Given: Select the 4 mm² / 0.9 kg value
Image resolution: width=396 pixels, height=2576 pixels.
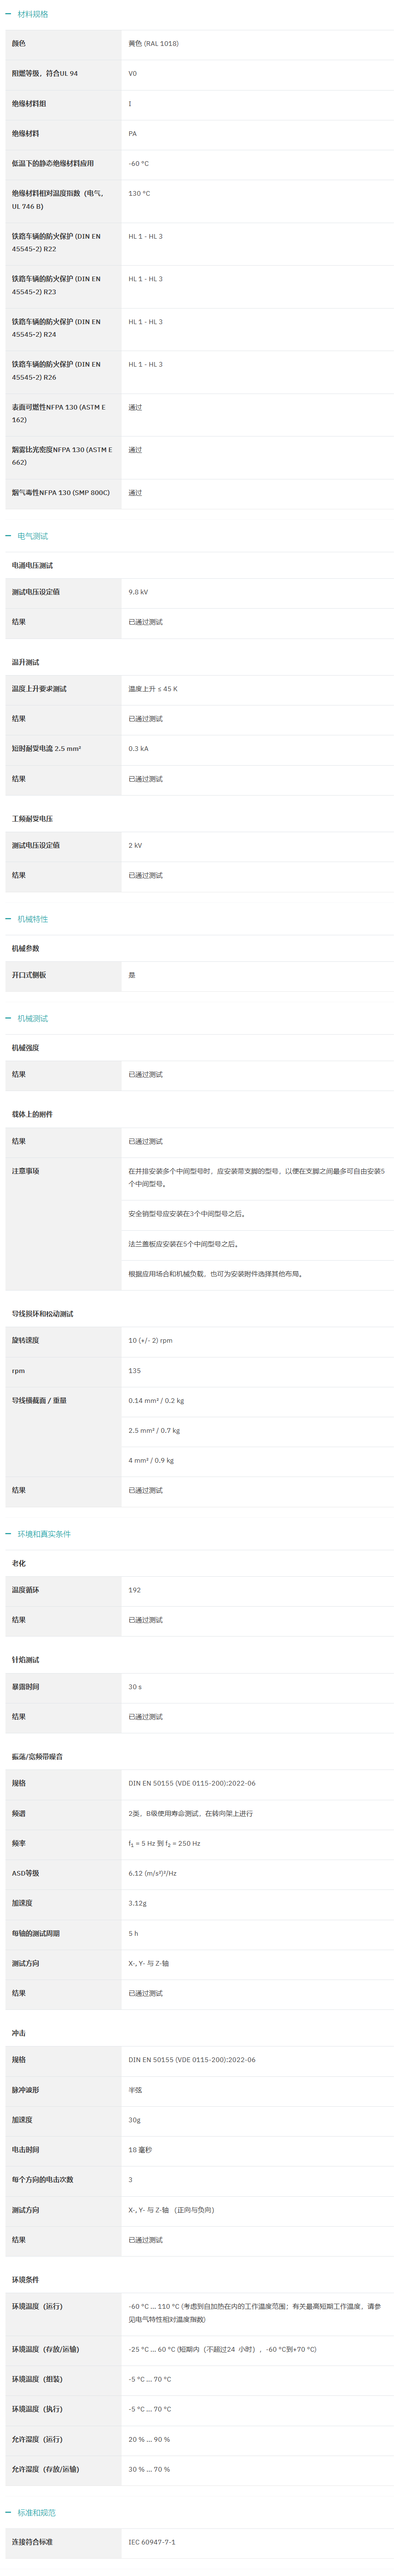Looking at the screenshot, I should pos(151,1461).
